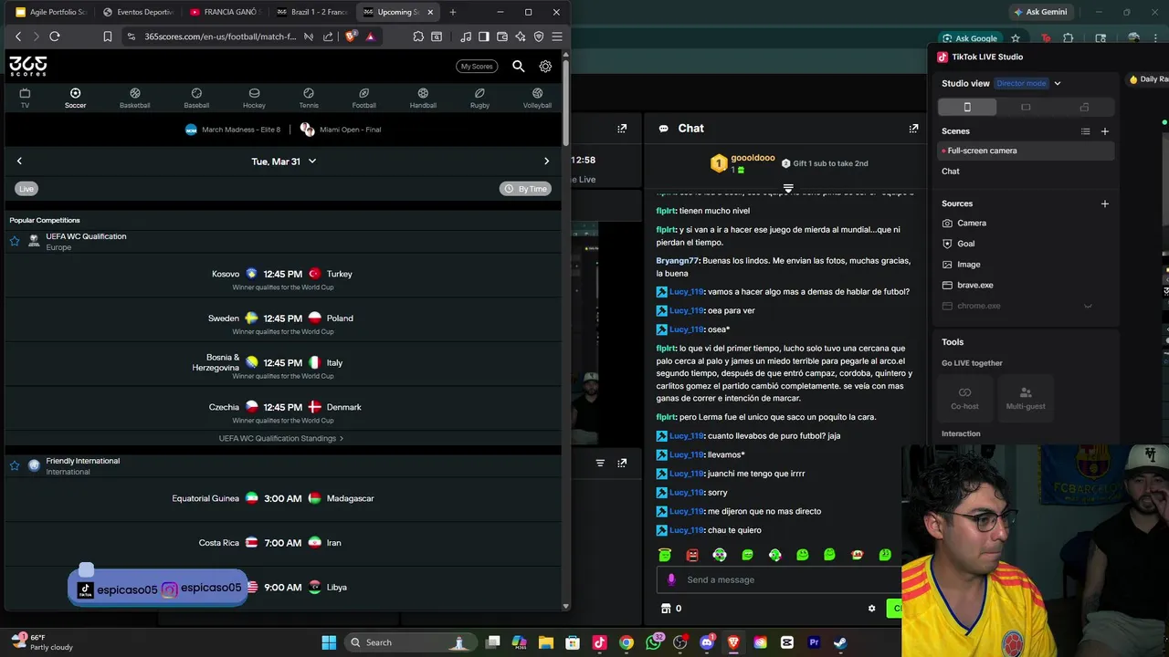Toggle the By Time sorting switch

pos(525,189)
